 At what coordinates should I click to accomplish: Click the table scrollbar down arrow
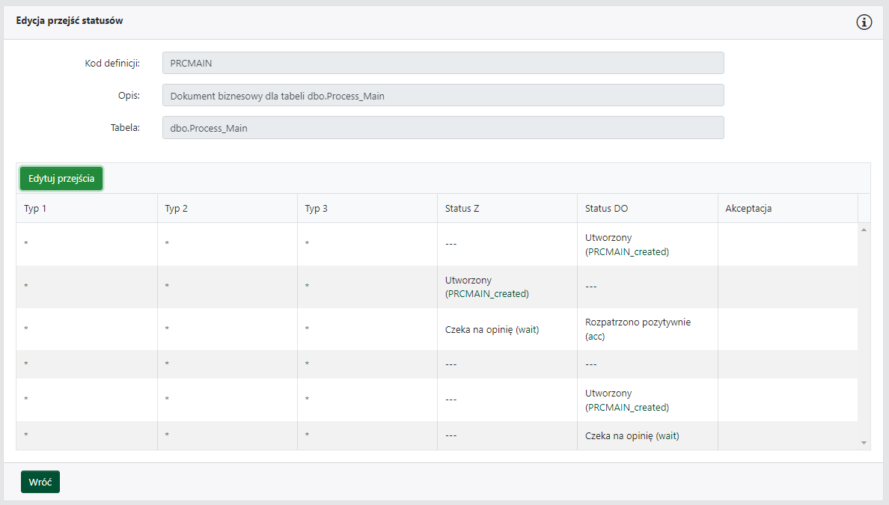tap(864, 443)
